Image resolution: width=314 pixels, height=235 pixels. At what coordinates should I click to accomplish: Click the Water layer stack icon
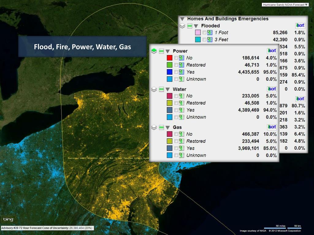[154, 89]
